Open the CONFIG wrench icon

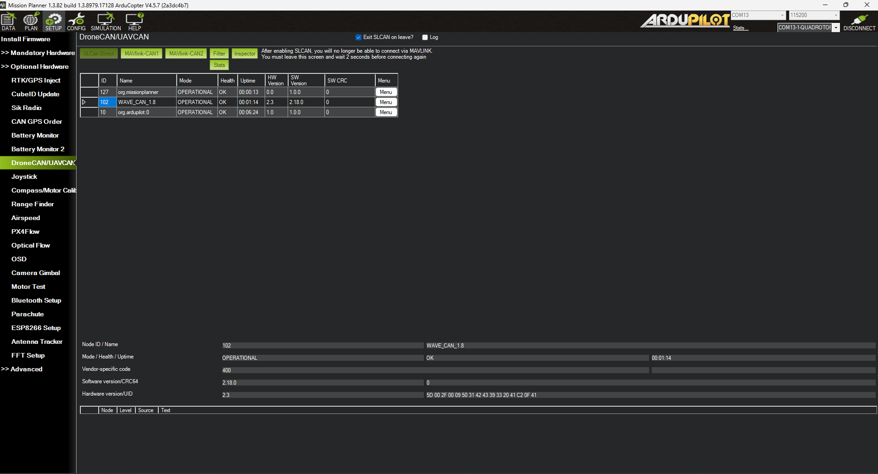coord(76,21)
